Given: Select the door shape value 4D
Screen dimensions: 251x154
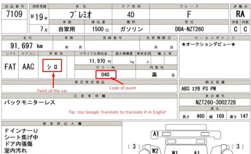Looking at the screenshot, I should [131, 15].
